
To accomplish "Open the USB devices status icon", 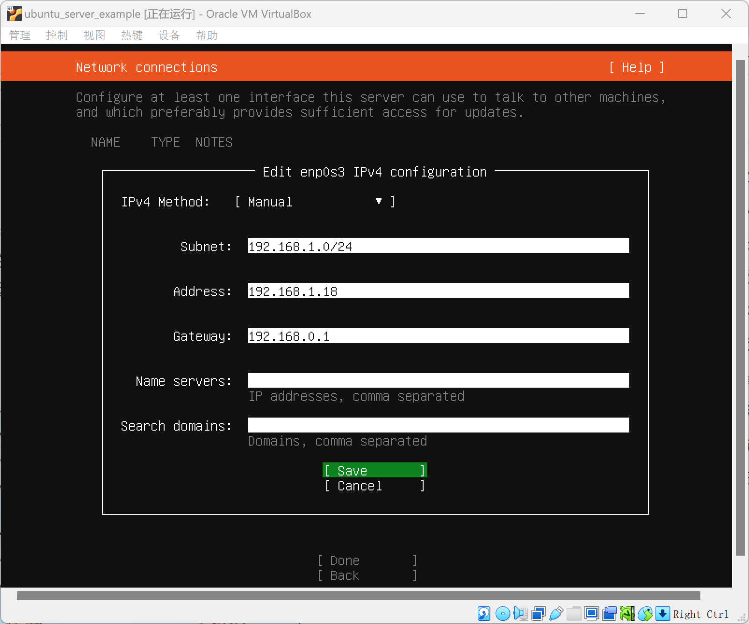I will [556, 613].
